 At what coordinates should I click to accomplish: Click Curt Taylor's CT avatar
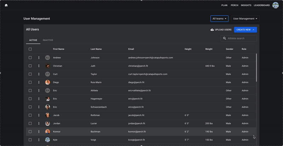(47, 74)
